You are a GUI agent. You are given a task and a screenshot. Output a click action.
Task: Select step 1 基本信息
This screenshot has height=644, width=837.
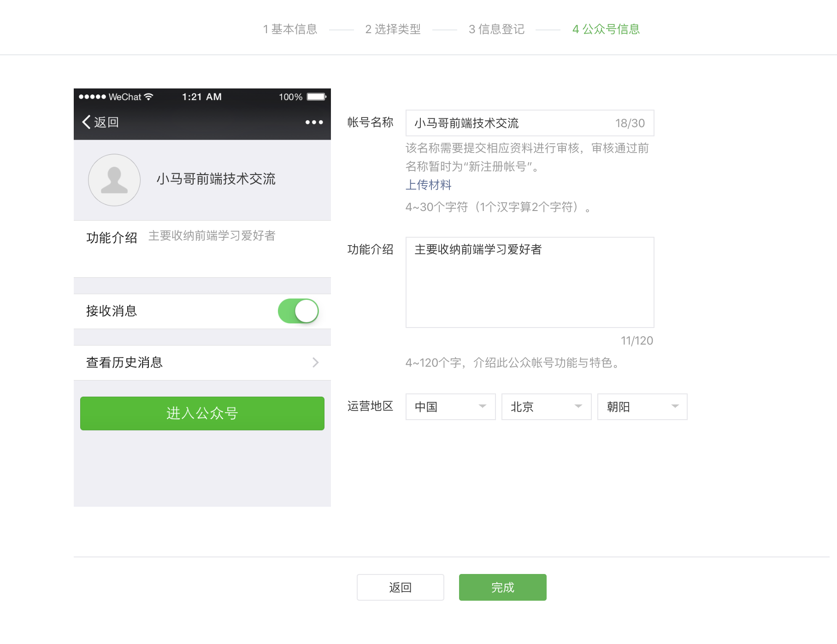[x=290, y=29]
